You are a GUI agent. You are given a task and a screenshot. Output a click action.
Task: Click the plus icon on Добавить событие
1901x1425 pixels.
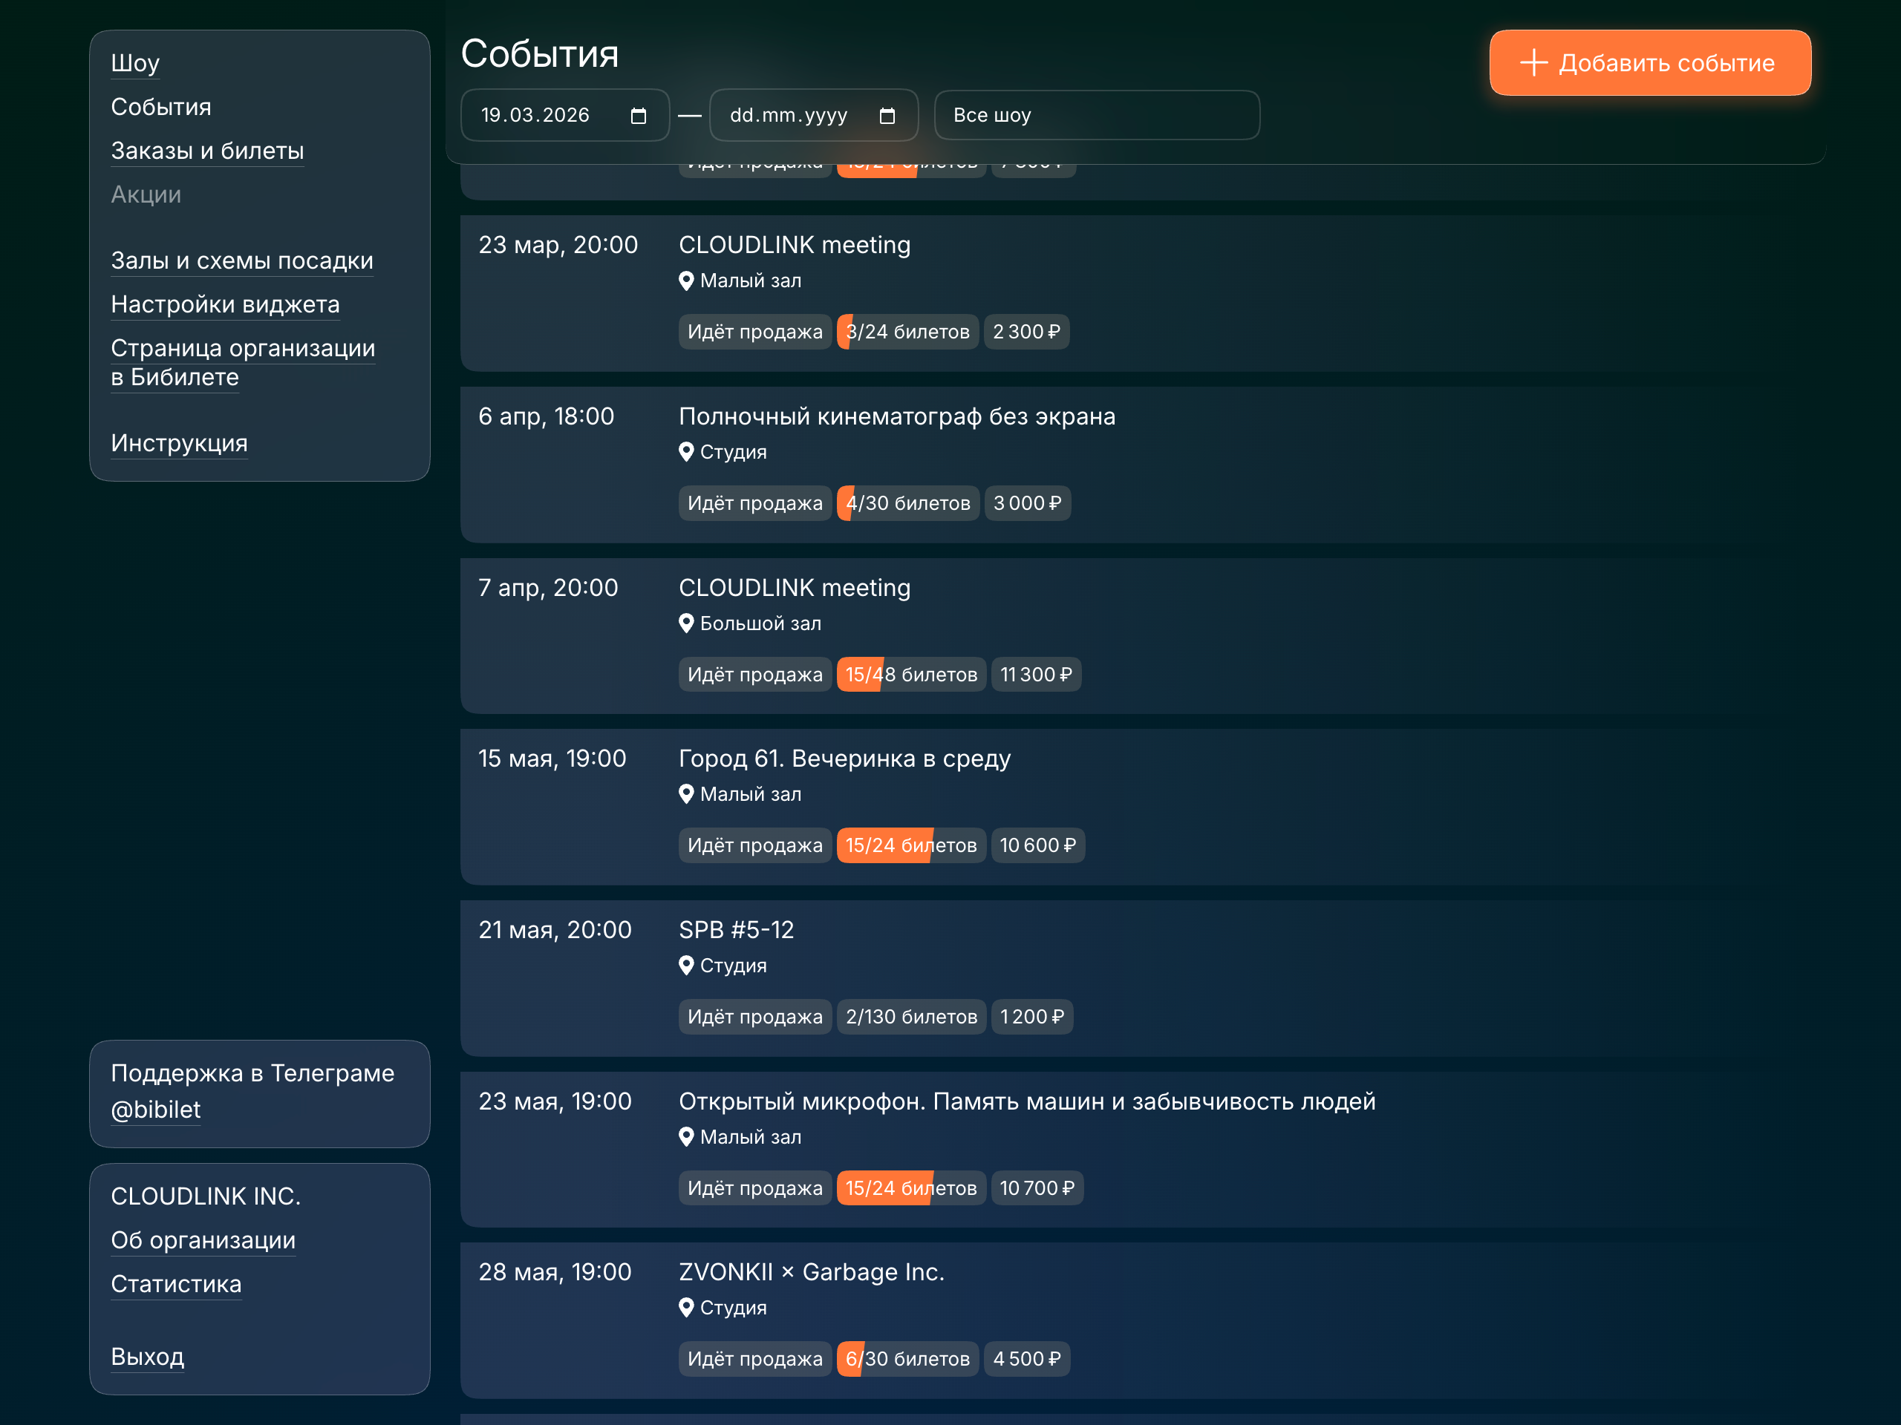tap(1533, 62)
